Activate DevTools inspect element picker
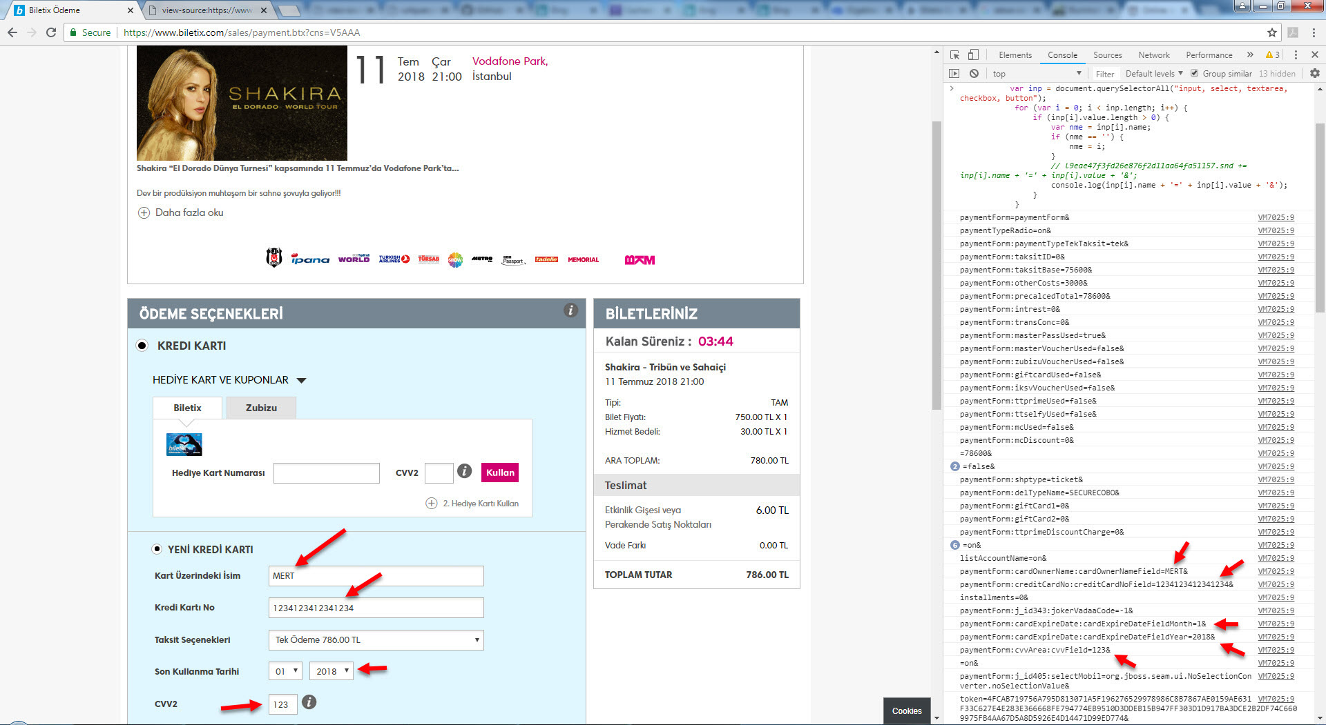The image size is (1326, 725). [x=954, y=54]
